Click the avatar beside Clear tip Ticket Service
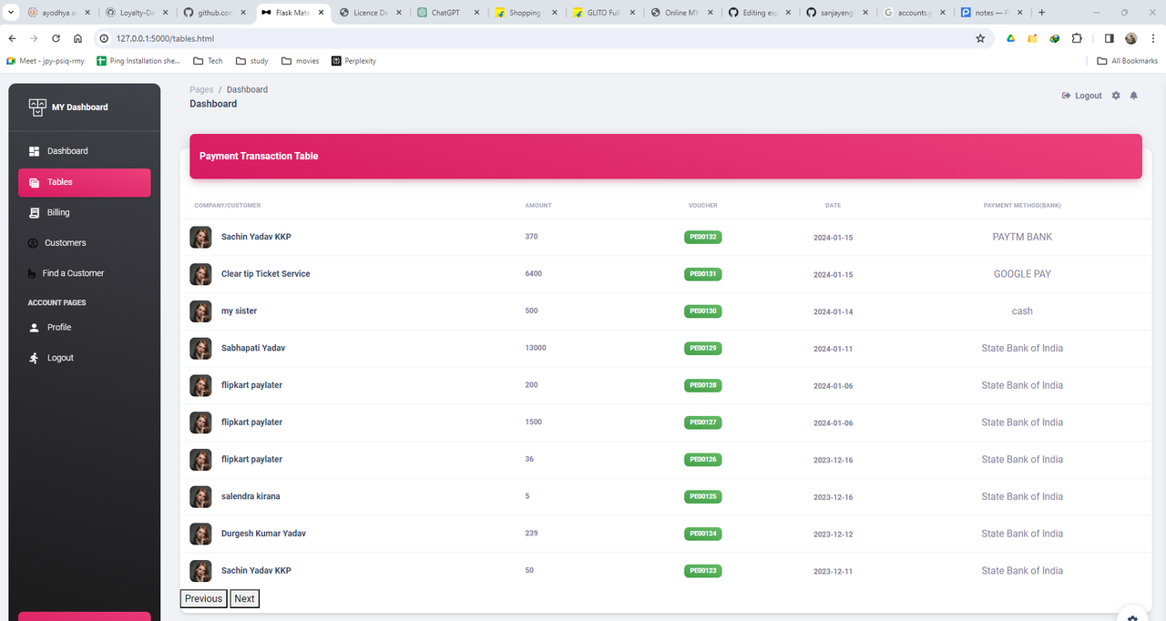 click(x=200, y=274)
